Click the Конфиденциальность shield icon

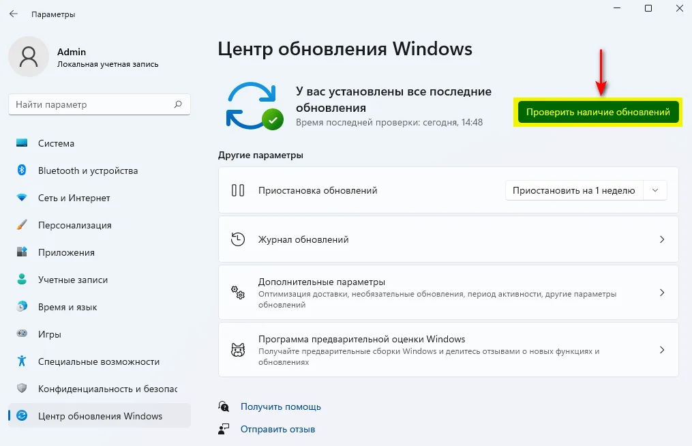coord(22,388)
